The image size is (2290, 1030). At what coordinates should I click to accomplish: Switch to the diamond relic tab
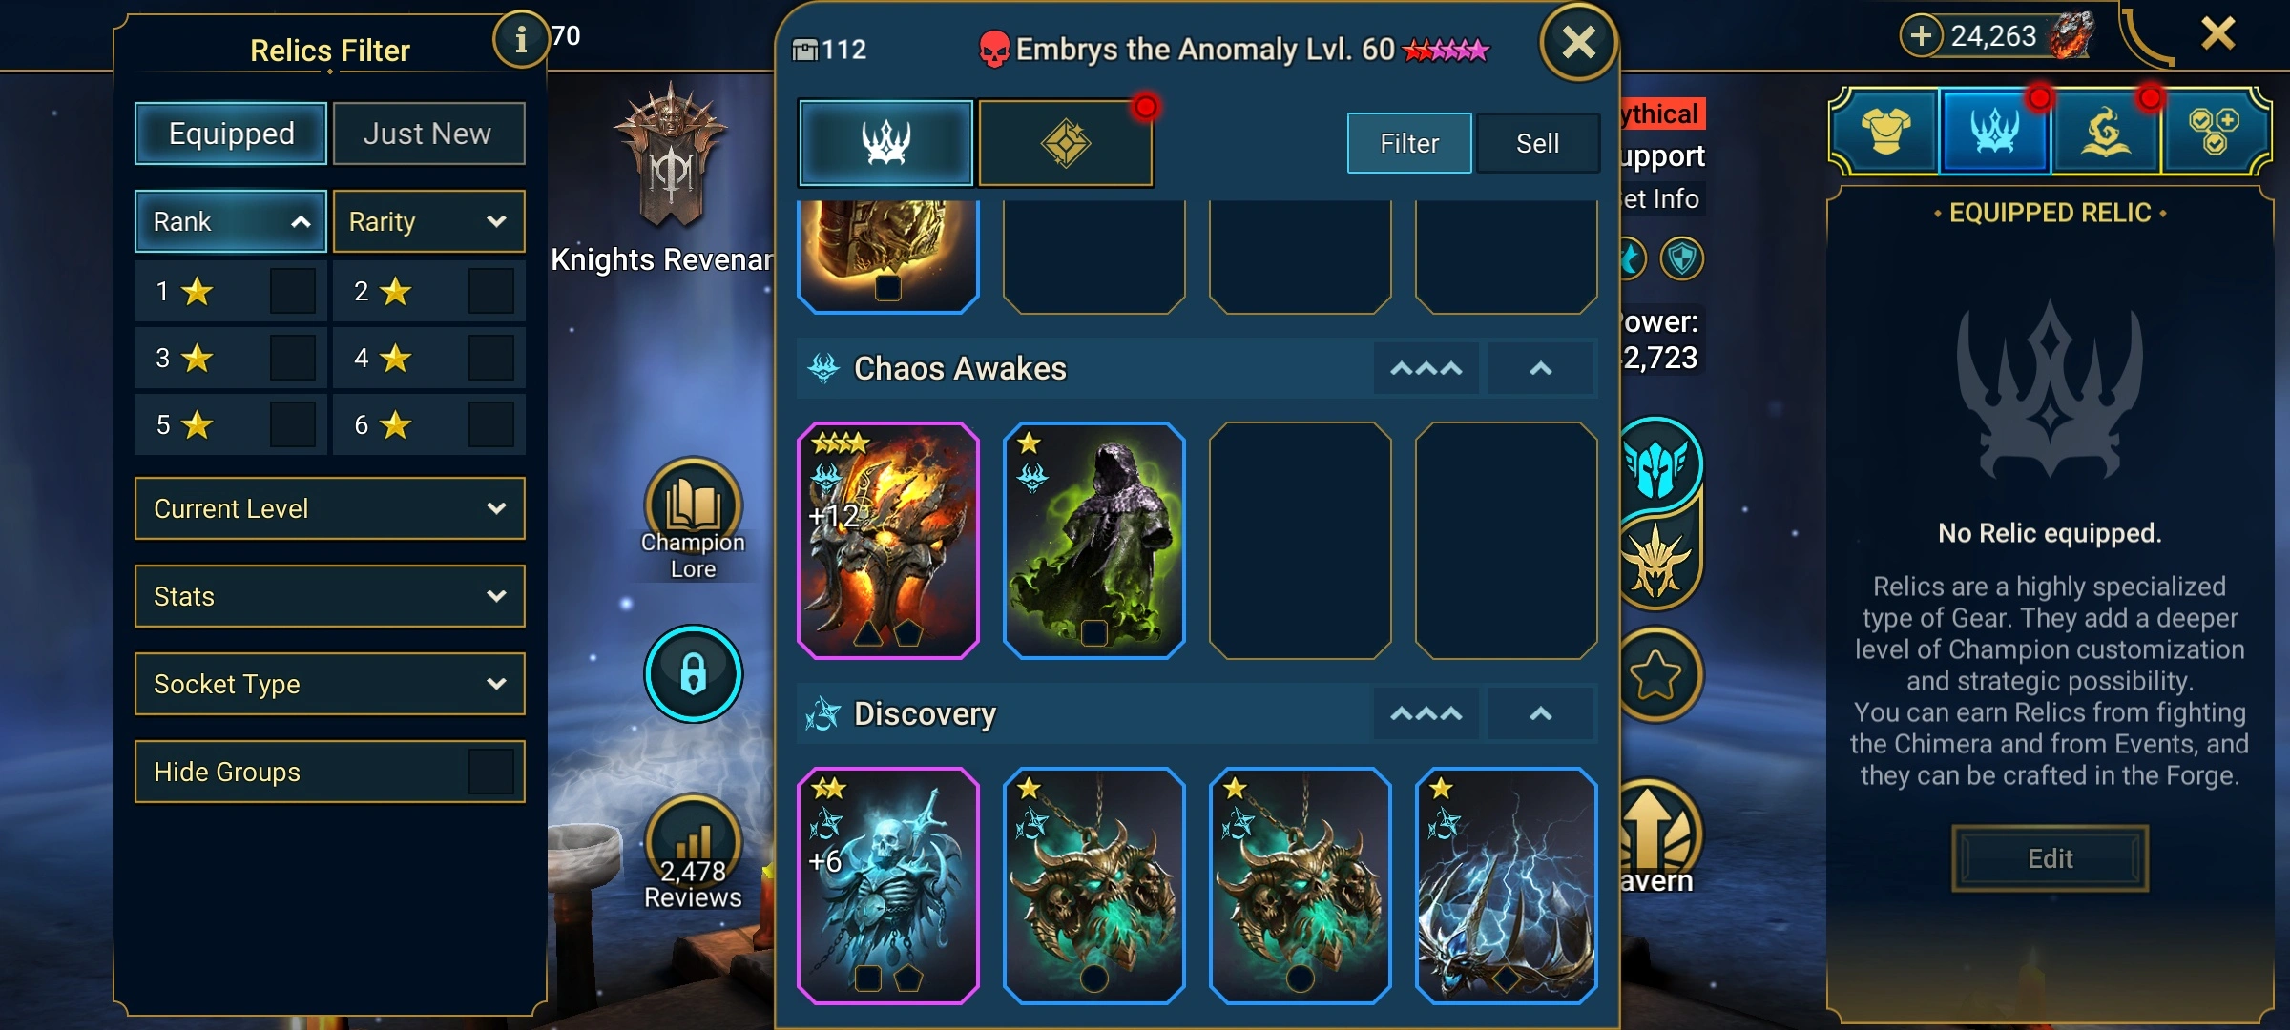(x=1066, y=143)
